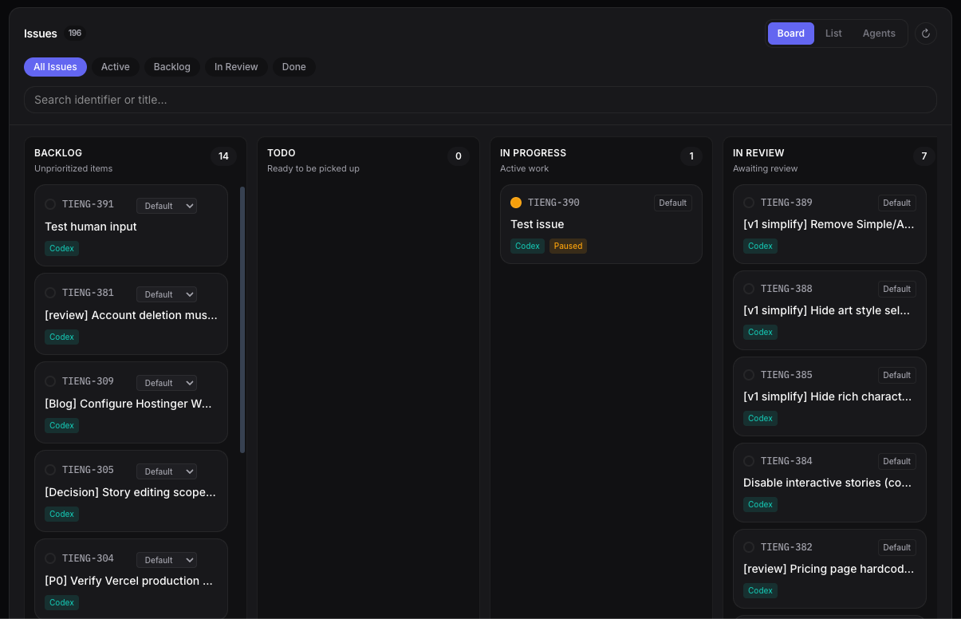961x619 pixels.
Task: Click the status circle on TIENG-389
Action: 749,203
